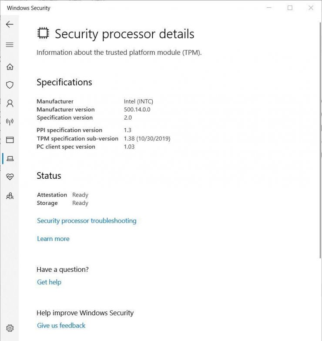Screen dimensions: 322x341
Task: Click the Get help link
Action: click(x=49, y=282)
